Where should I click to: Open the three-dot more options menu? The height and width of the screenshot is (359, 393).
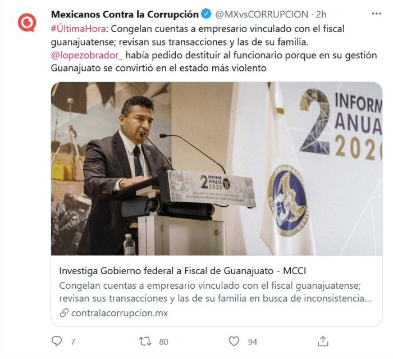[x=376, y=14]
